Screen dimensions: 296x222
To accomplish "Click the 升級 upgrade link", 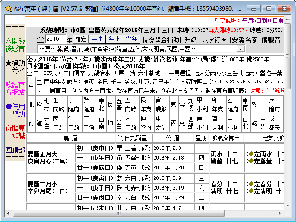I will coord(191,40).
